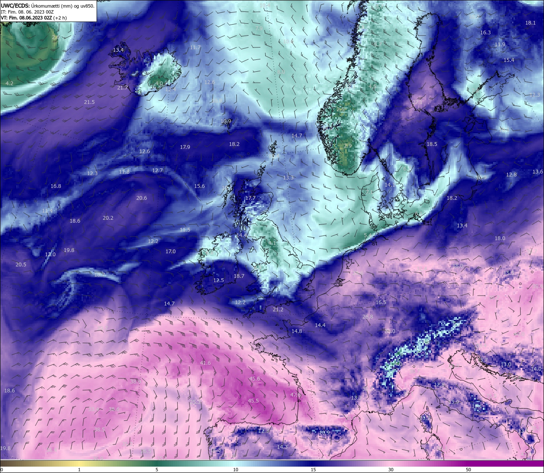Click the 10 label on the color scale
This screenshot has height=473, width=544.
click(x=235, y=470)
